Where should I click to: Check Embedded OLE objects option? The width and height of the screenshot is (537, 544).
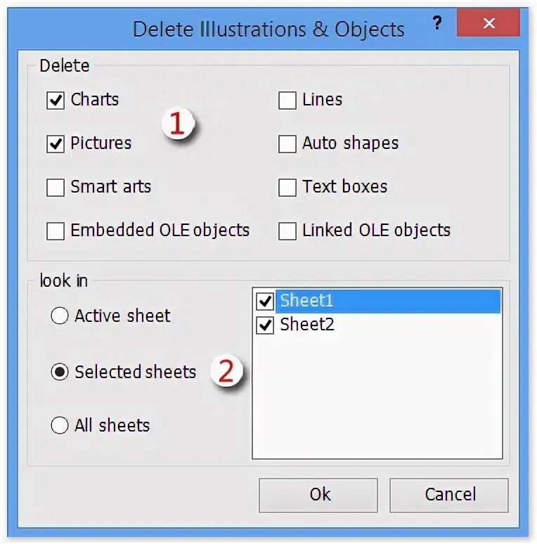coord(56,231)
